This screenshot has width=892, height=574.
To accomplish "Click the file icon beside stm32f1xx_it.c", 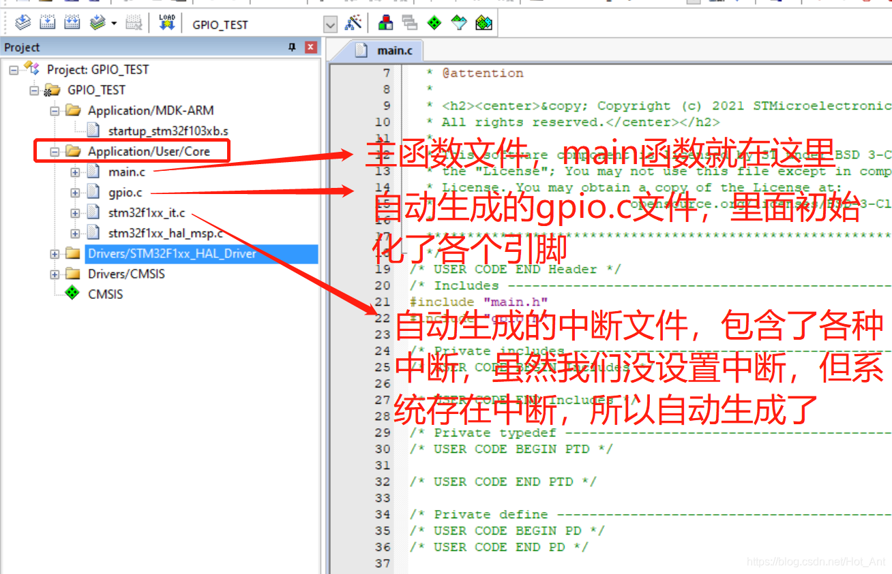I will tap(93, 212).
